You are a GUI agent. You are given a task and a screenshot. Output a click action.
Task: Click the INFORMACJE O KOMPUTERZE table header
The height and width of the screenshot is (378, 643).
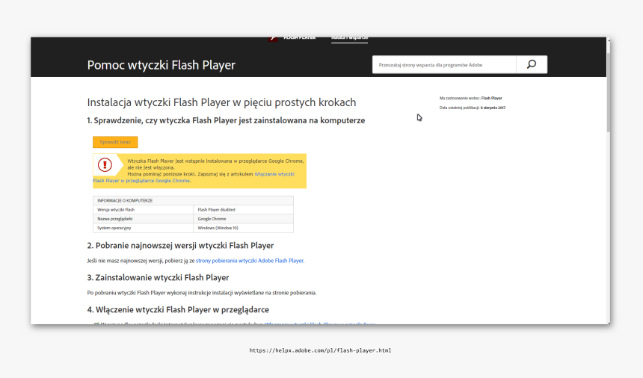click(193, 201)
